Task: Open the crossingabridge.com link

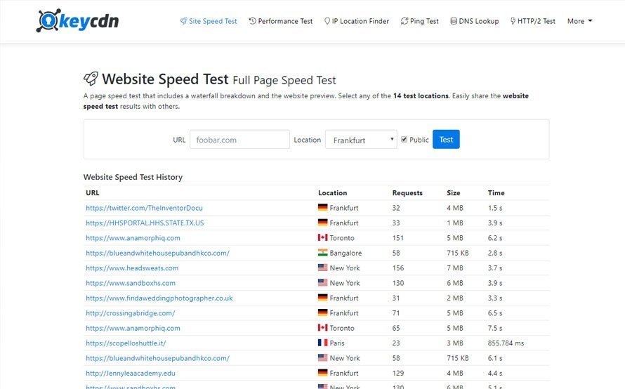Action: [x=131, y=313]
